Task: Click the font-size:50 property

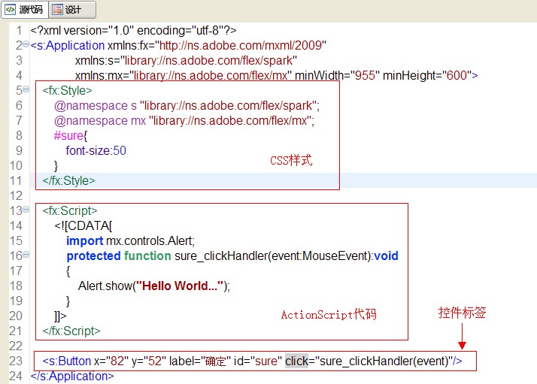Action: (x=96, y=150)
